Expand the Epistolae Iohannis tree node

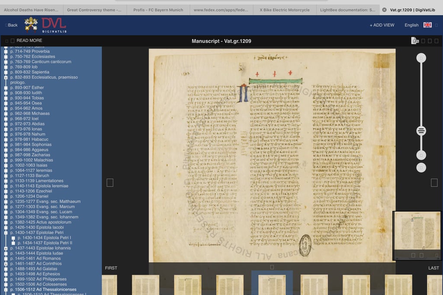tap(6, 248)
